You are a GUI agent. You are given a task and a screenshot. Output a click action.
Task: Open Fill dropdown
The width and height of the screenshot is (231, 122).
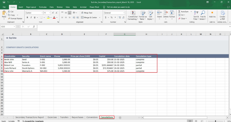tap(181, 15)
